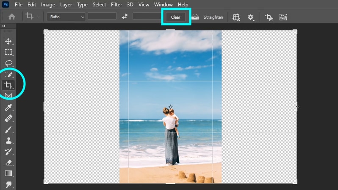Open the Image menu
The image size is (338, 190).
point(48,5)
